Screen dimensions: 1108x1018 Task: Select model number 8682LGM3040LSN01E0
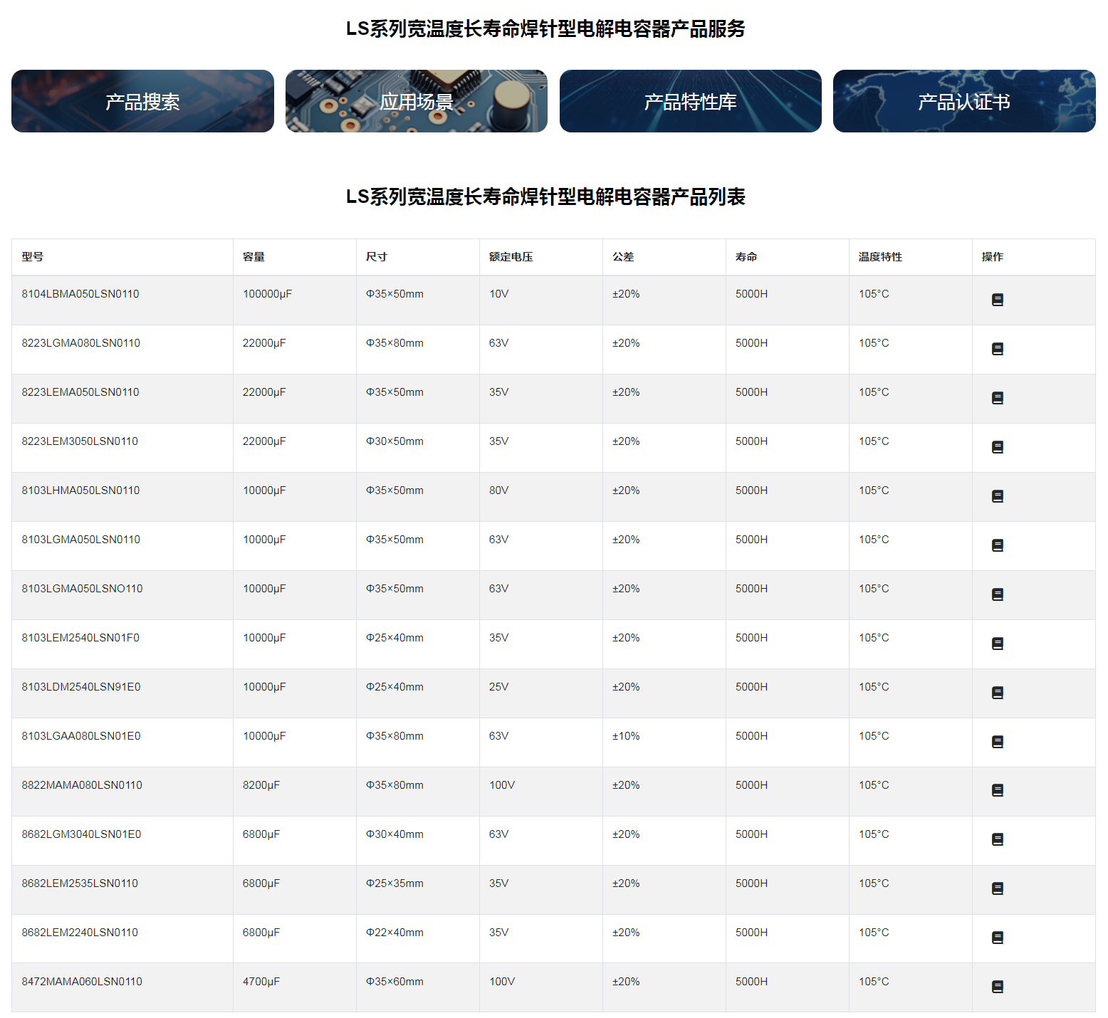[x=81, y=834]
